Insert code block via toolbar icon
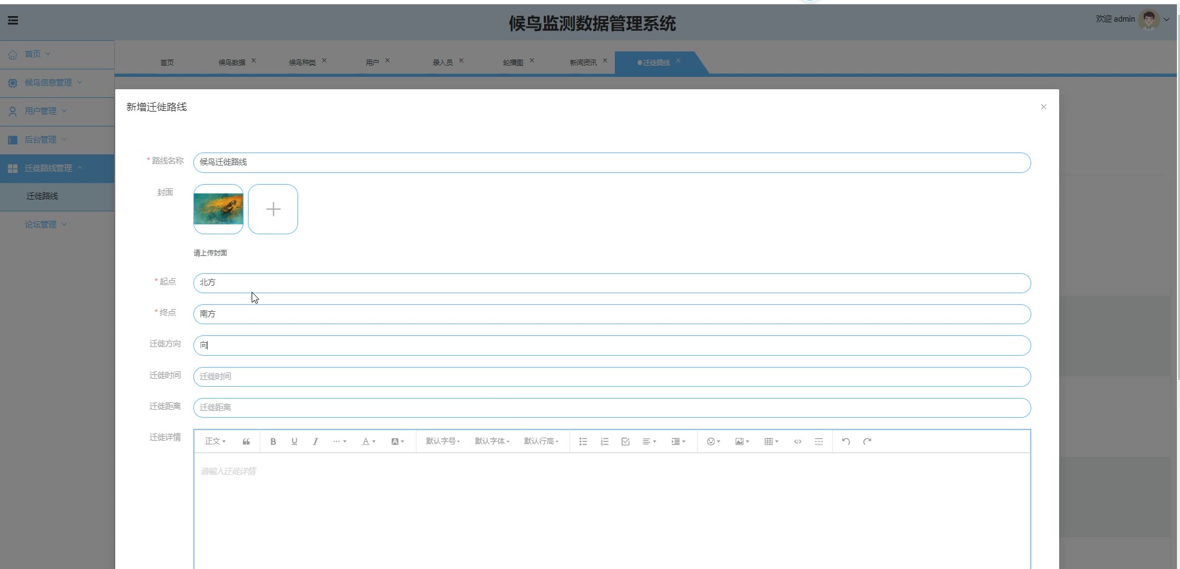Screen dimensions: 1180x569 pyautogui.click(x=798, y=441)
